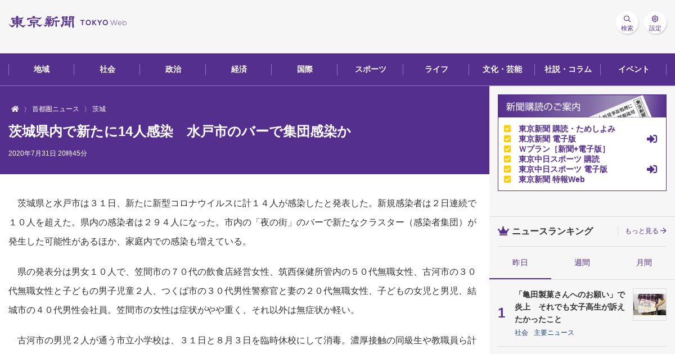The width and height of the screenshot is (675, 354).
Task: Open the 文化・芸能 navigation menu
Action: 502,69
